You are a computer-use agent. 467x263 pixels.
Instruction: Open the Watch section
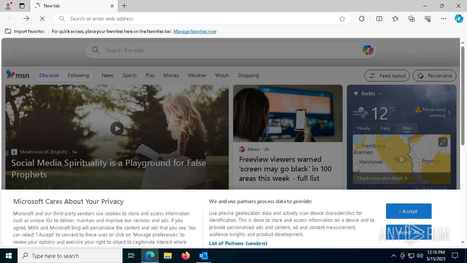click(x=222, y=75)
